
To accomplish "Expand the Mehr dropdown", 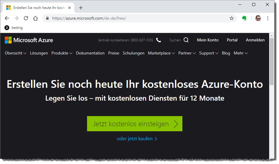I will tap(241, 53).
